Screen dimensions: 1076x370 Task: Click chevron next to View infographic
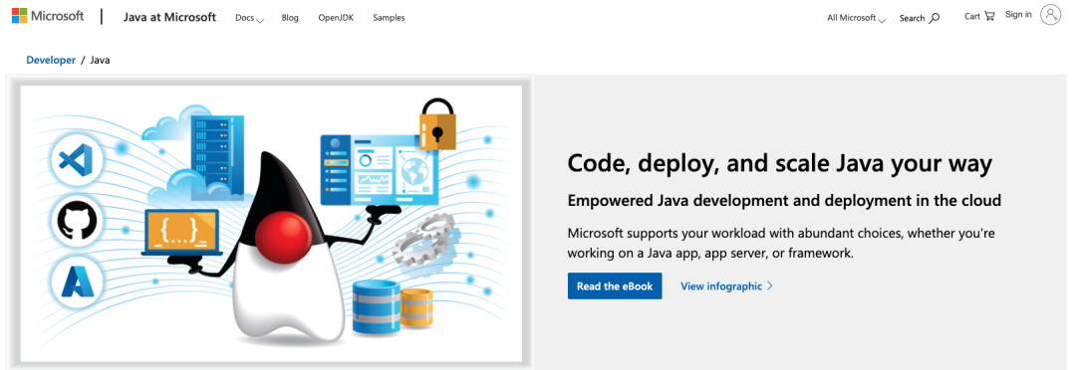pyautogui.click(x=770, y=285)
